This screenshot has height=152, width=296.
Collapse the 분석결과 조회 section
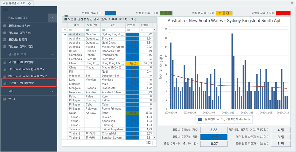pyautogui.click(x=53, y=54)
